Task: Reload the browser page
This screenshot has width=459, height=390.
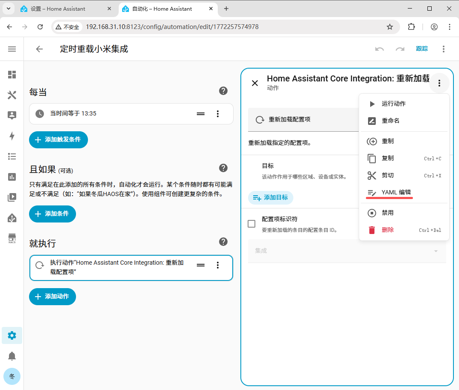Action: point(41,27)
